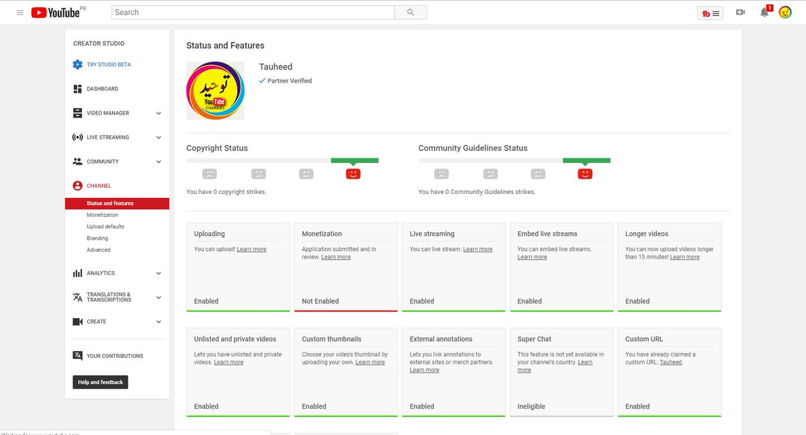Open Learn more link in Monetization card
Image resolution: width=806 pixels, height=435 pixels.
tap(336, 257)
